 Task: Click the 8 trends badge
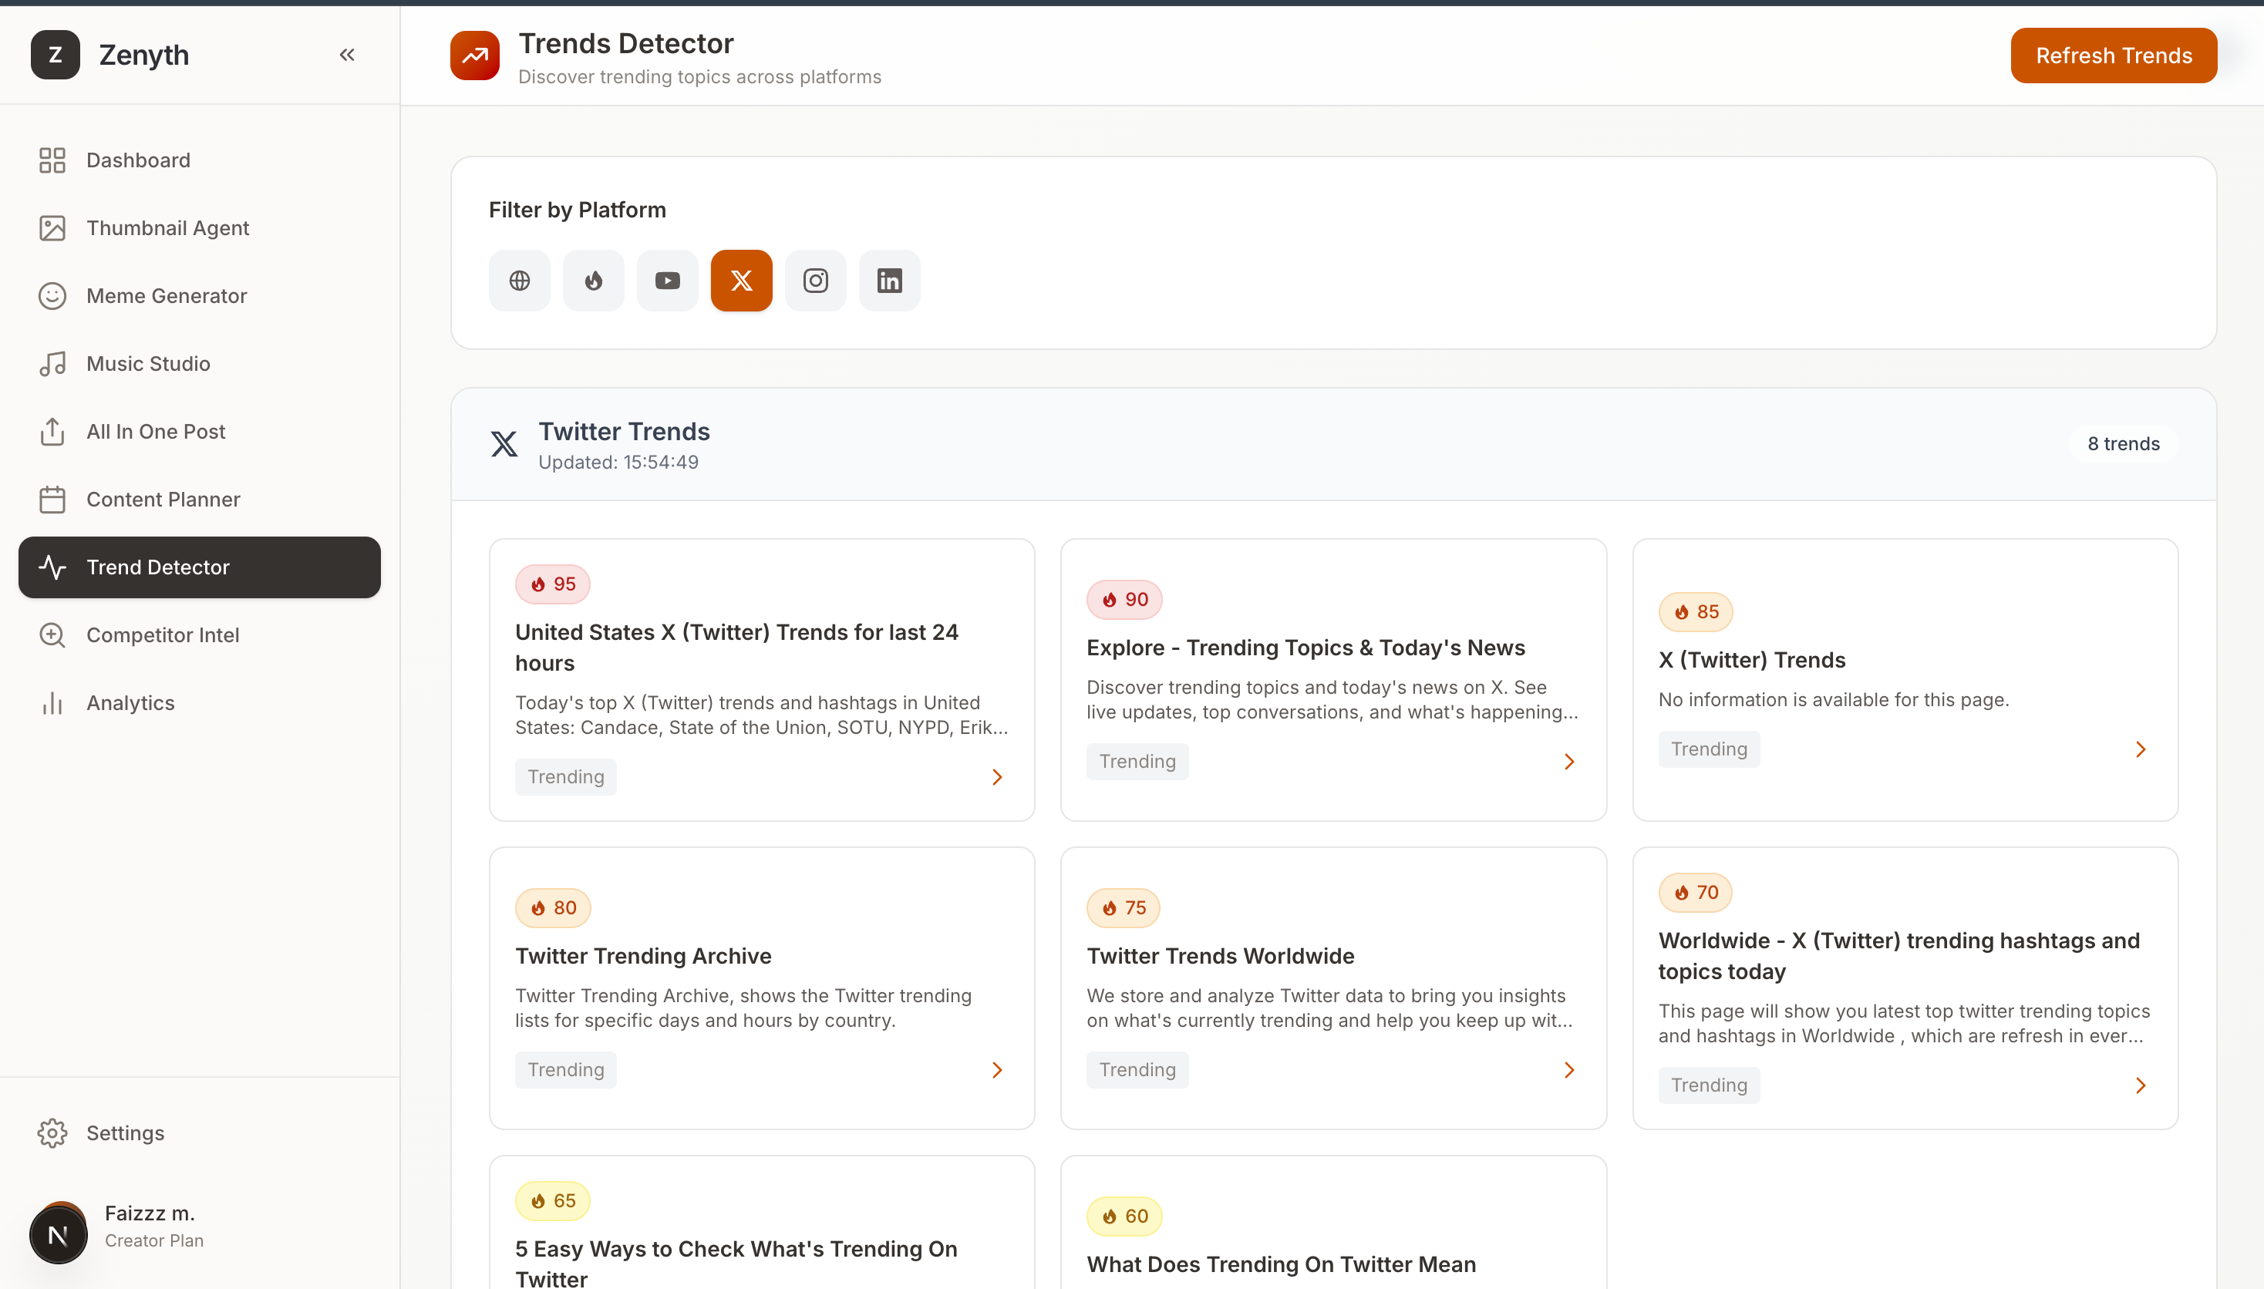tap(2123, 443)
